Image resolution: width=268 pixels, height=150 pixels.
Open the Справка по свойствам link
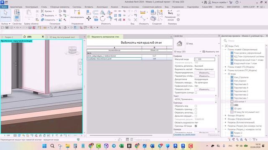184,135
